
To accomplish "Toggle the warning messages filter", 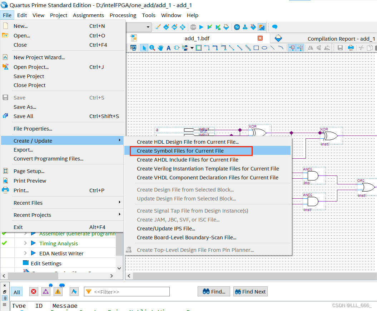I will click(58, 292).
